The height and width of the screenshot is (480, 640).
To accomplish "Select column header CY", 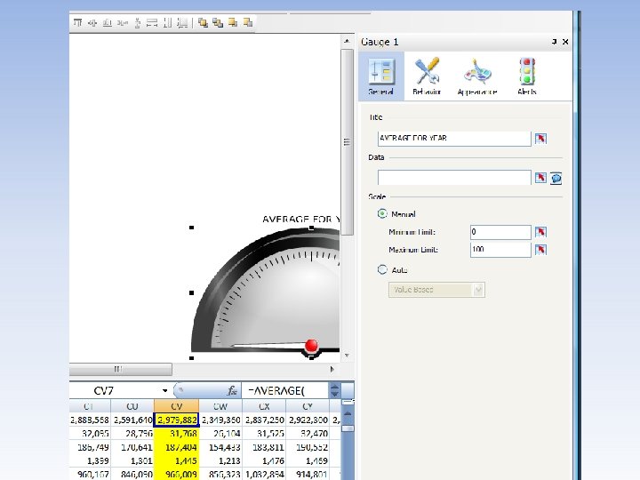I will [x=308, y=406].
